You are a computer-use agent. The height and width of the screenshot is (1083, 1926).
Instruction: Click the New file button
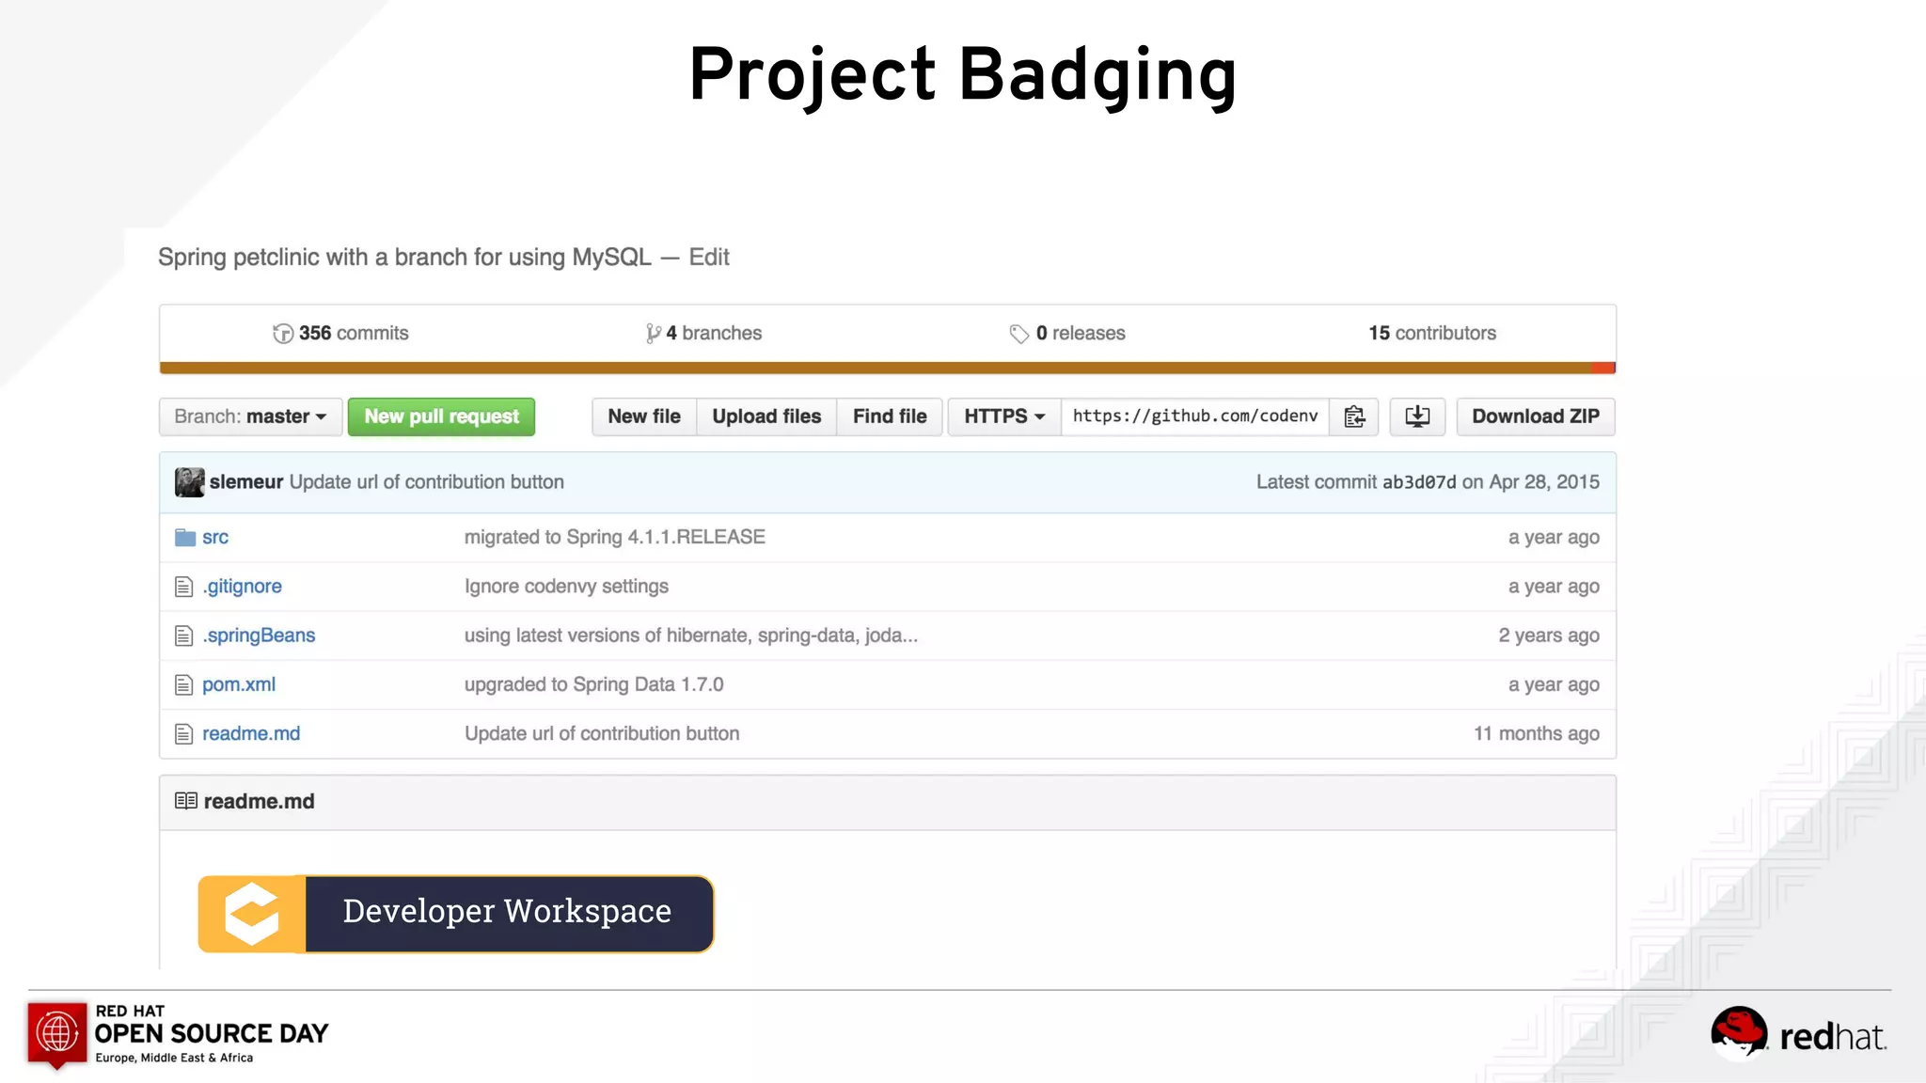pyautogui.click(x=644, y=416)
